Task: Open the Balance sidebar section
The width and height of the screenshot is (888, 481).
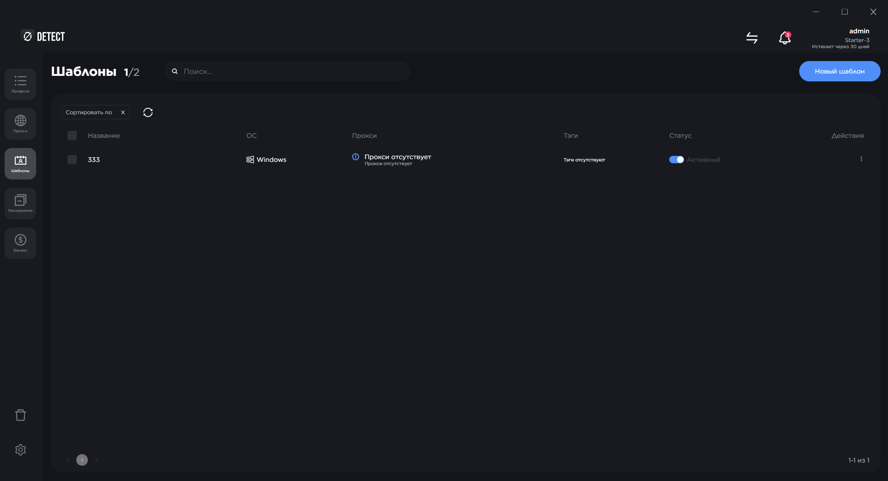Action: 20,243
